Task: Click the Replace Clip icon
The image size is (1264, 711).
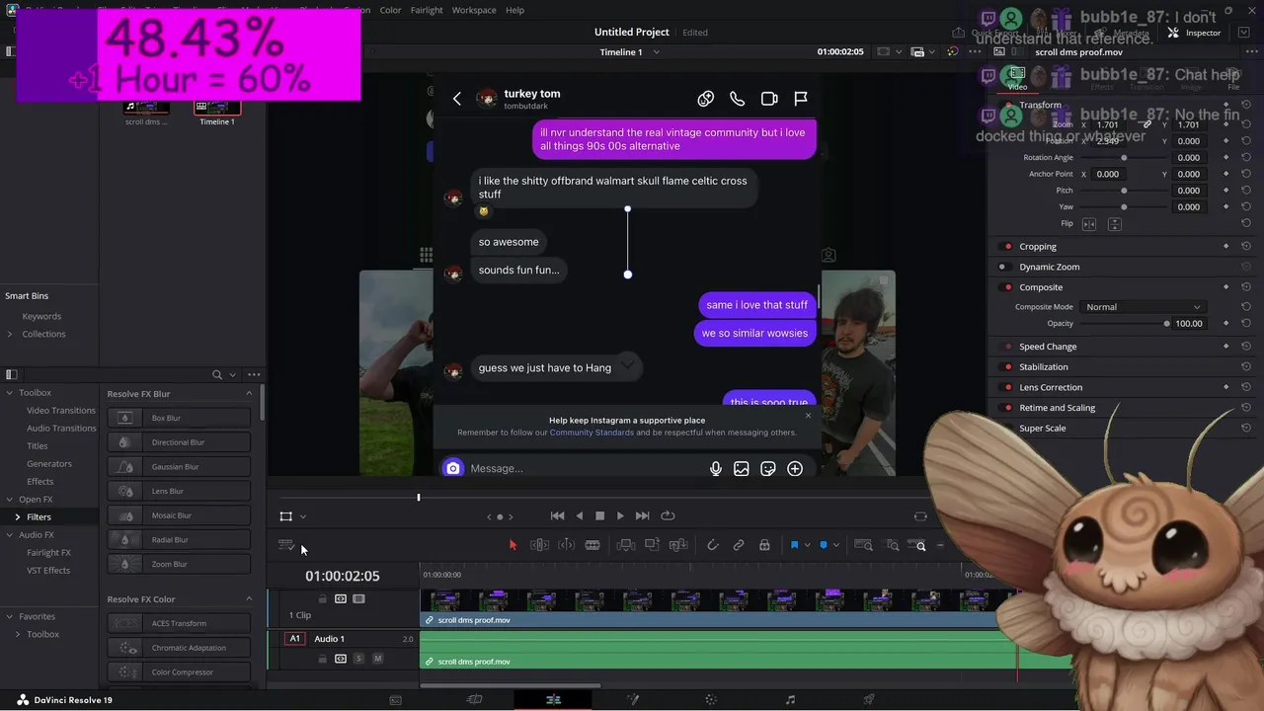Action: tap(678, 545)
